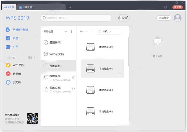
Task: Select 我的电脑 in location list
Action: coord(59,66)
